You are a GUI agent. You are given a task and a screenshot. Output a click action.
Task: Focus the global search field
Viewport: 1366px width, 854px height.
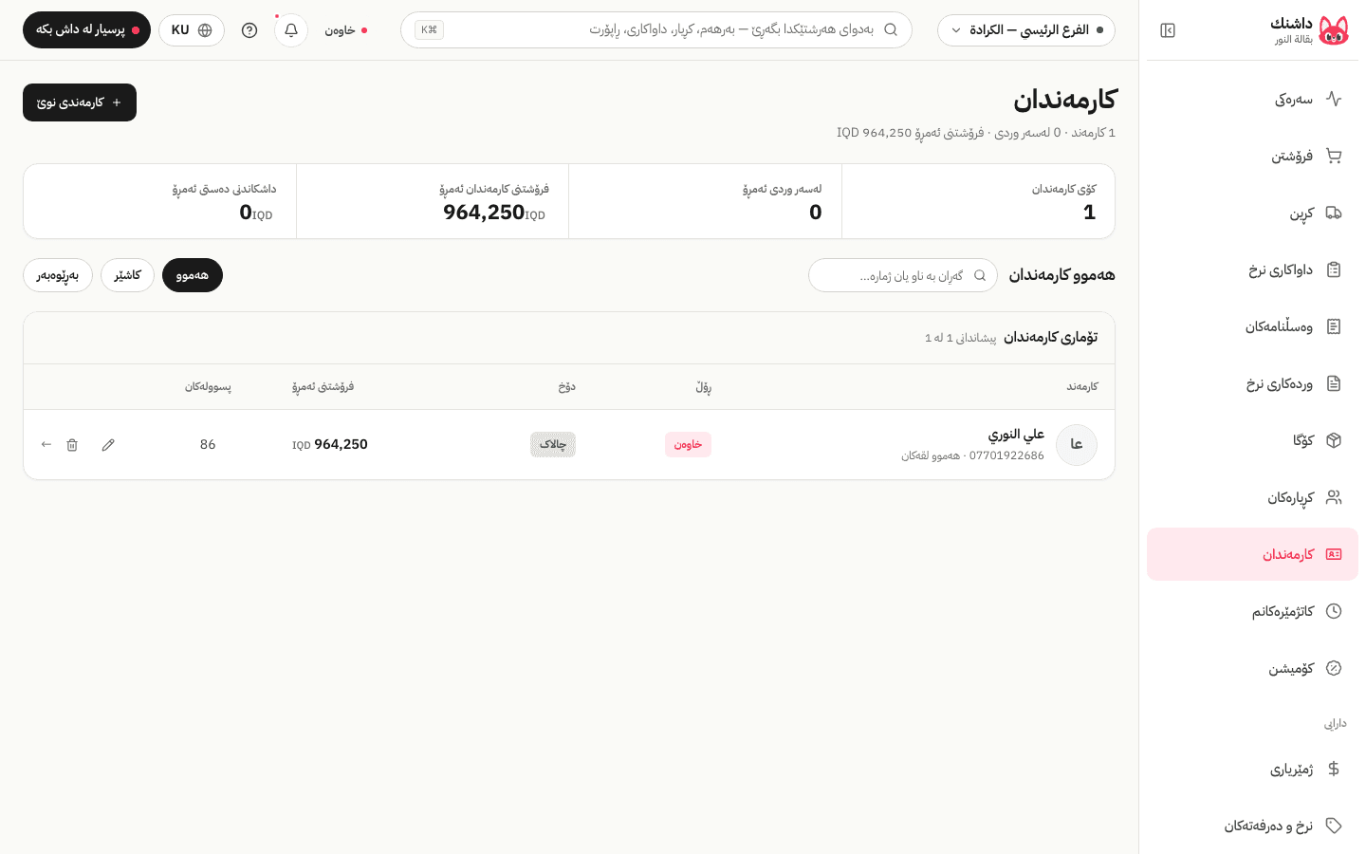pos(656,30)
